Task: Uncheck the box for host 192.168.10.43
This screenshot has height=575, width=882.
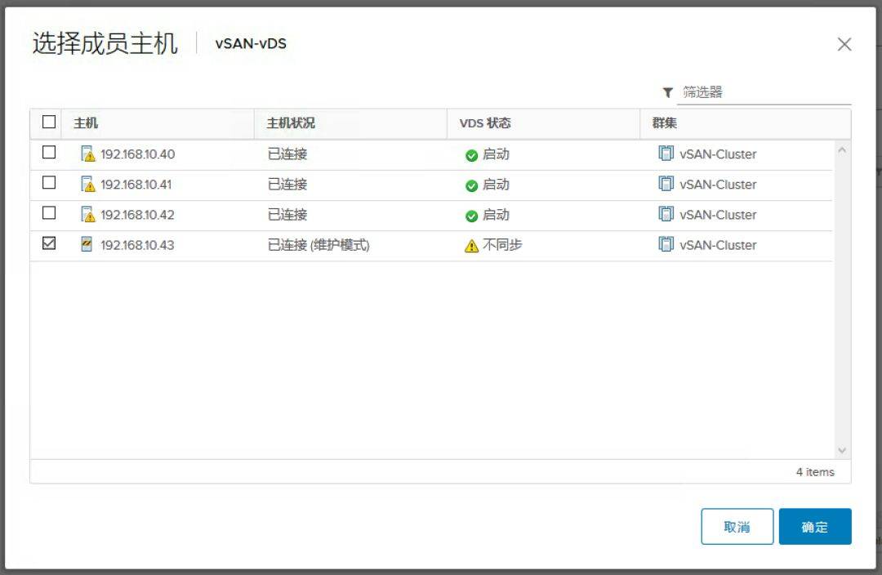Action: (49, 243)
